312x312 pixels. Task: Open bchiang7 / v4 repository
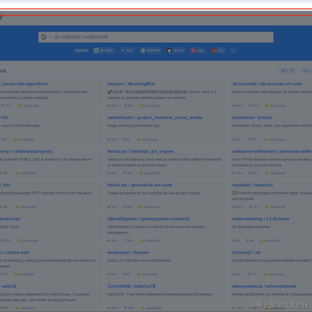click(x=246, y=252)
